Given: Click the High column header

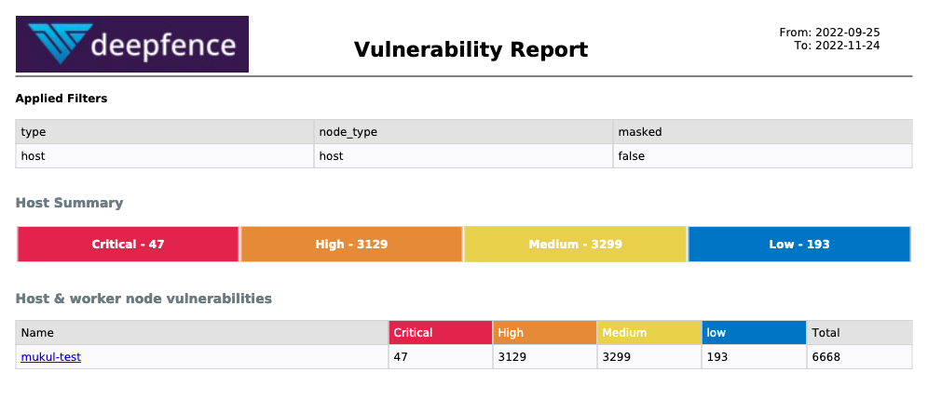Looking at the screenshot, I should pos(544,333).
